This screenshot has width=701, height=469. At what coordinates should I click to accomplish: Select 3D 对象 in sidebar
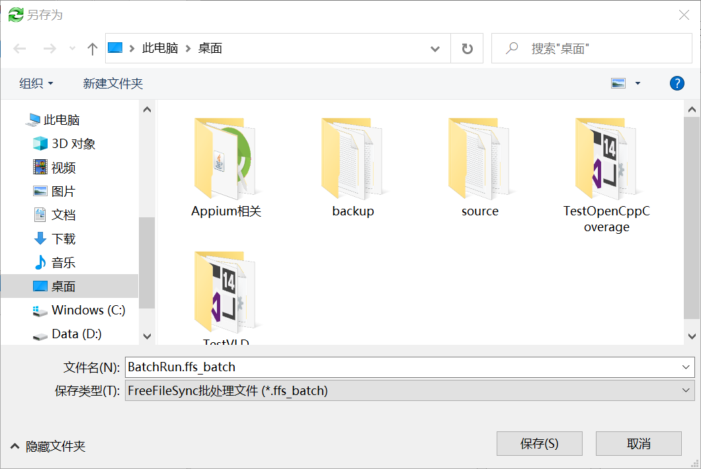[x=64, y=143]
